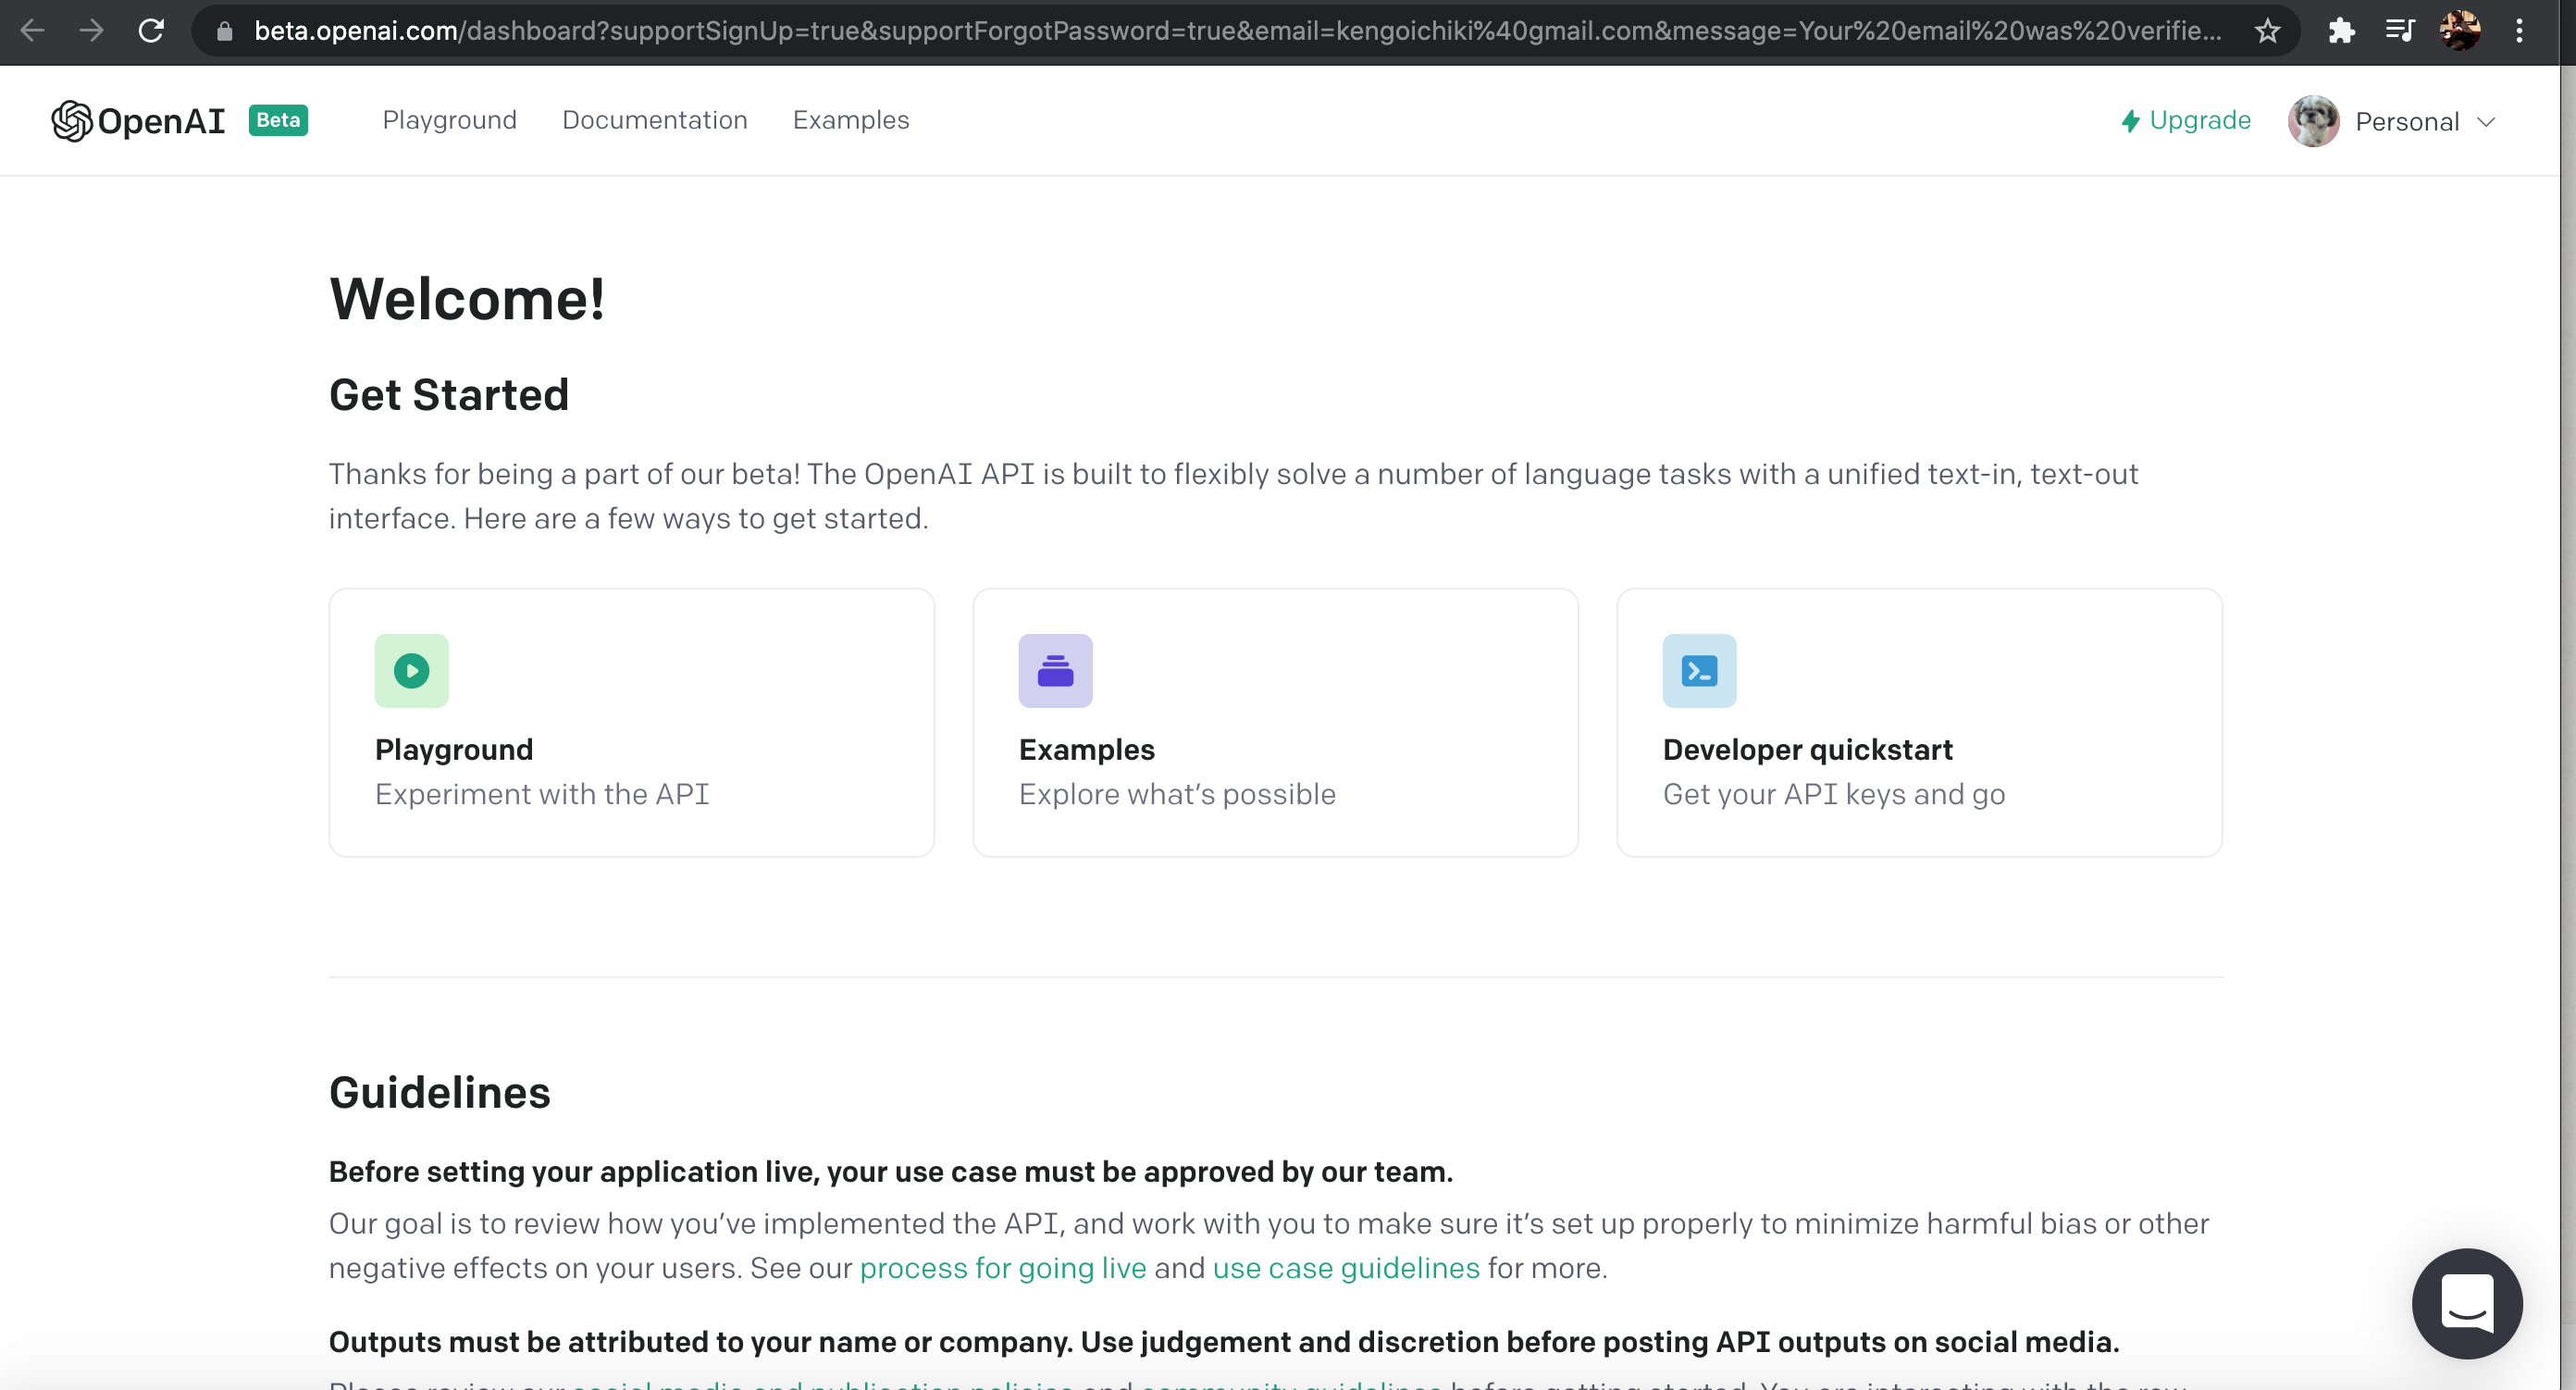Open the Documentation navigation tab
Image resolution: width=2576 pixels, height=1390 pixels.
654,120
